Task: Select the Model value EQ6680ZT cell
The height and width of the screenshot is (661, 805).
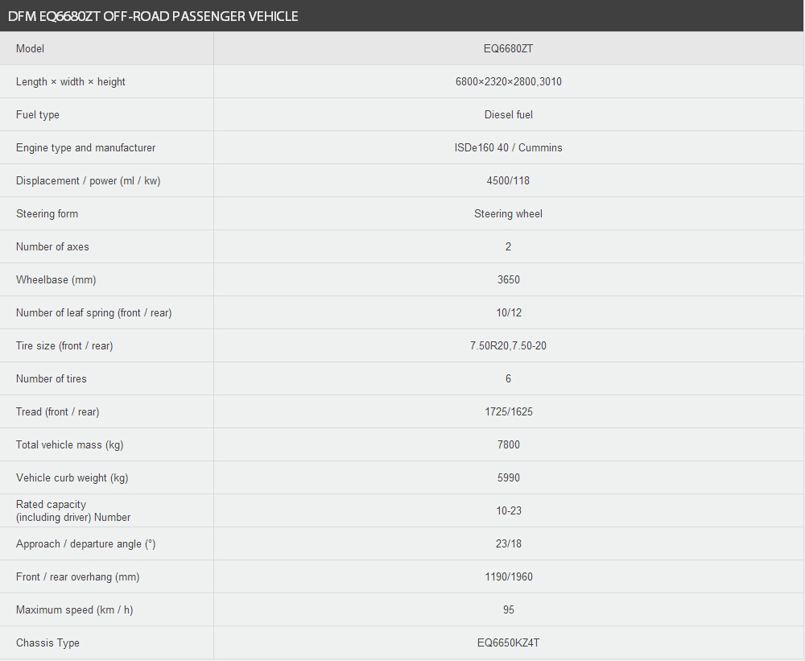Action: click(508, 49)
